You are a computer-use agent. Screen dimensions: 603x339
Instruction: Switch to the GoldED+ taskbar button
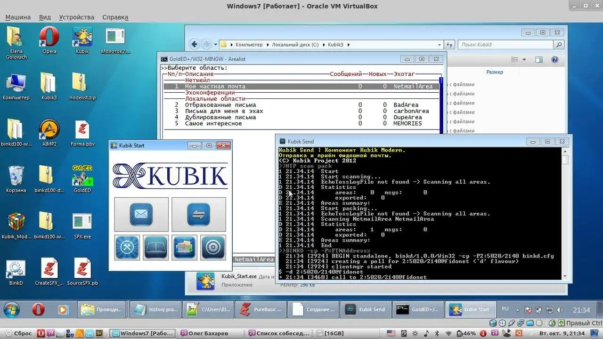[x=418, y=310]
